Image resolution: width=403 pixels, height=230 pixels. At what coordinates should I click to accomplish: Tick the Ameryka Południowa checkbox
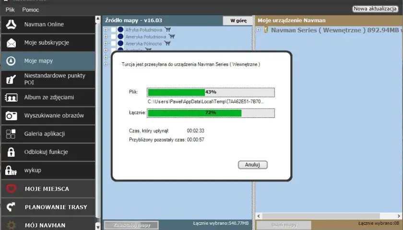(x=113, y=37)
